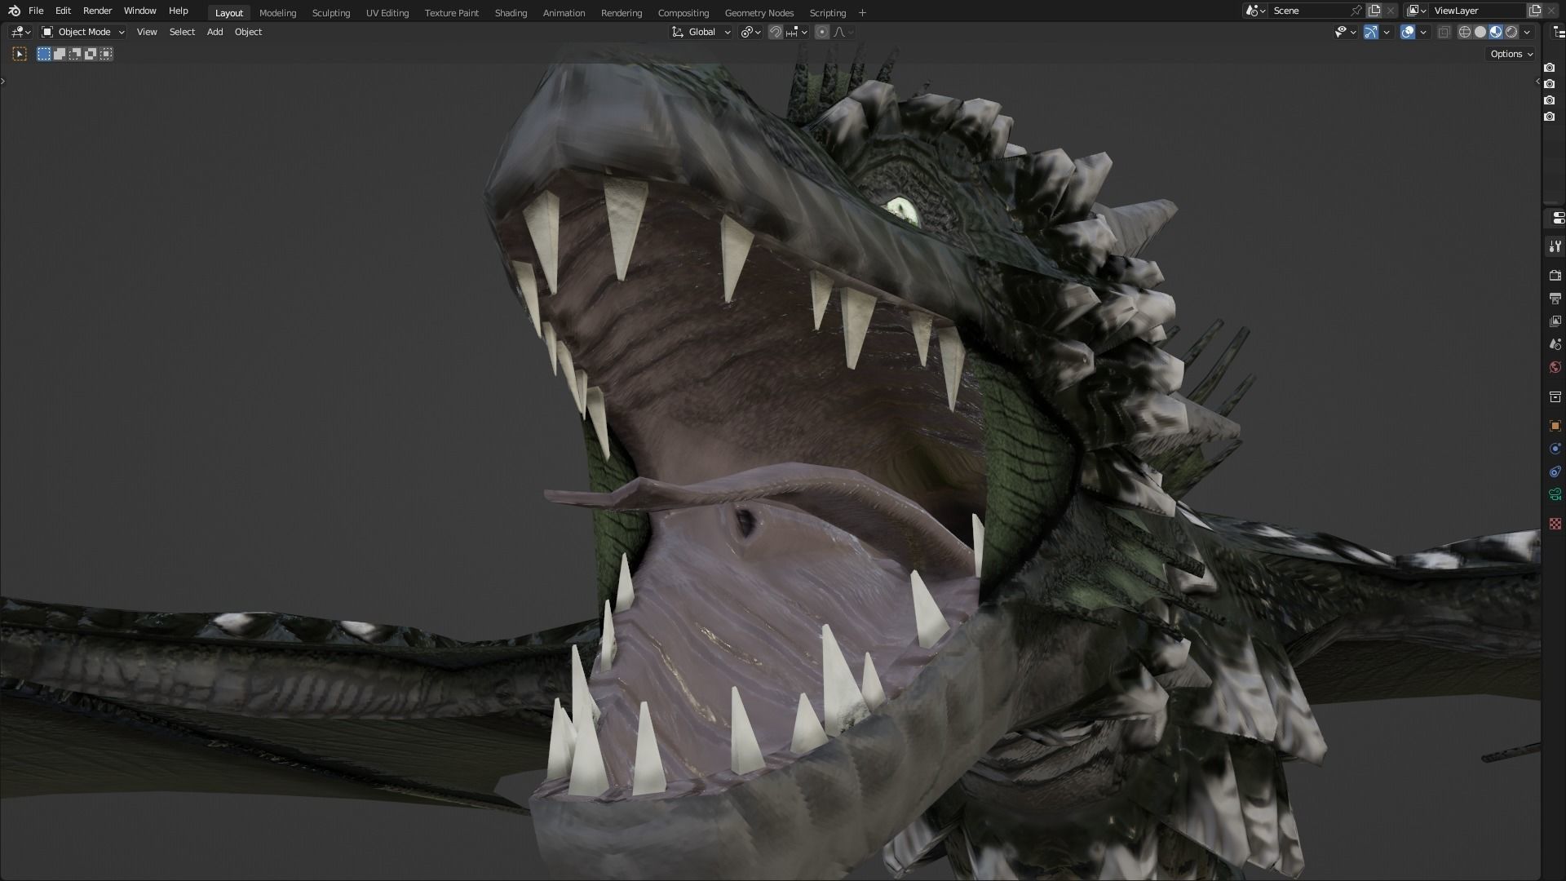Toggle show overlays button
Screen dimensions: 1566x881
1408,32
